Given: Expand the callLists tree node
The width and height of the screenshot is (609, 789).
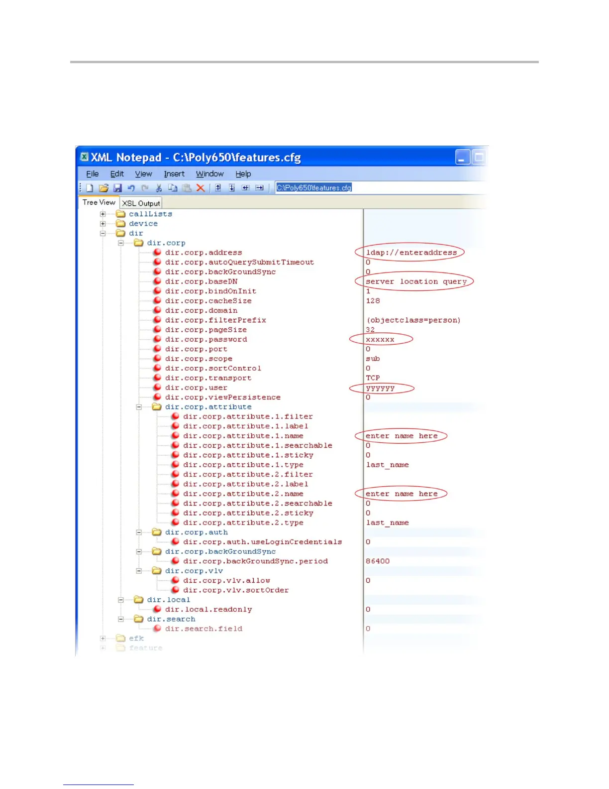Looking at the screenshot, I should tap(103, 214).
